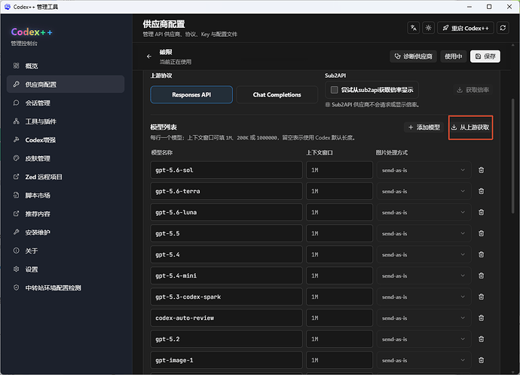Open image handling dropdown for gpt-5.5

(x=424, y=233)
